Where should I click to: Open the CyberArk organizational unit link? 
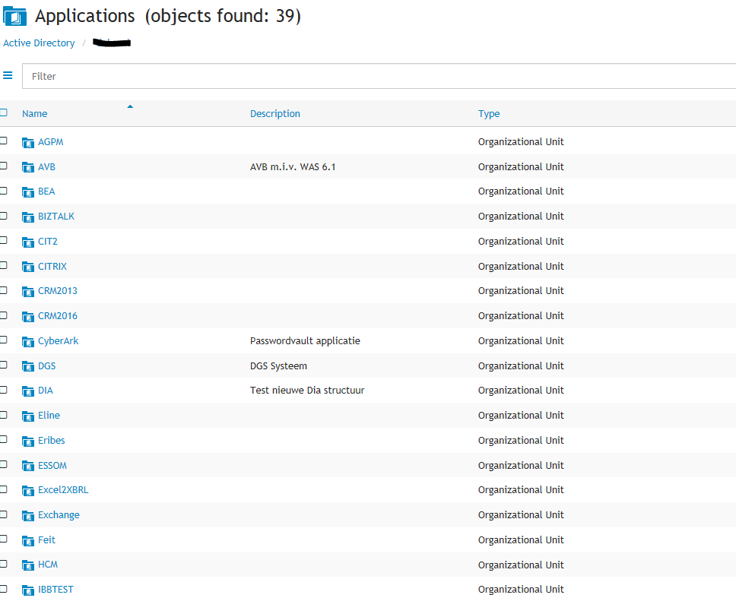coord(59,341)
